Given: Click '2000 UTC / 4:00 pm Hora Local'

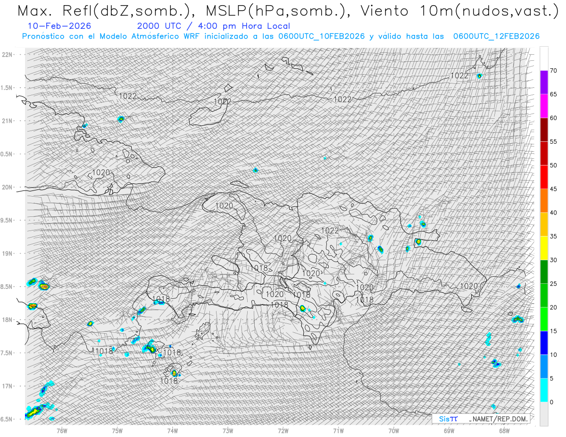Looking at the screenshot, I should pyautogui.click(x=214, y=26).
